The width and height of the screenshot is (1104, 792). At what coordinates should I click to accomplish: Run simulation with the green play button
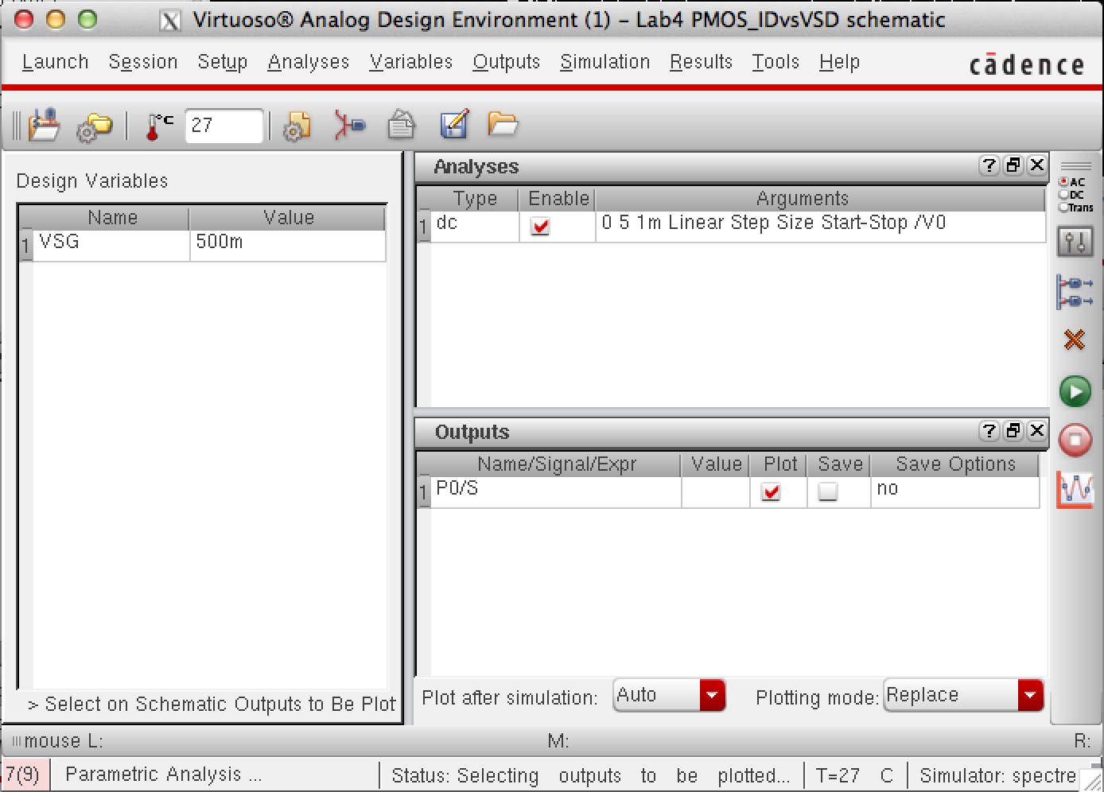[1075, 391]
